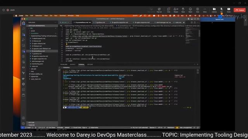The width and height of the screenshot is (248, 139).
Task: Unmute the Mic in Teams
Action: 221,10
